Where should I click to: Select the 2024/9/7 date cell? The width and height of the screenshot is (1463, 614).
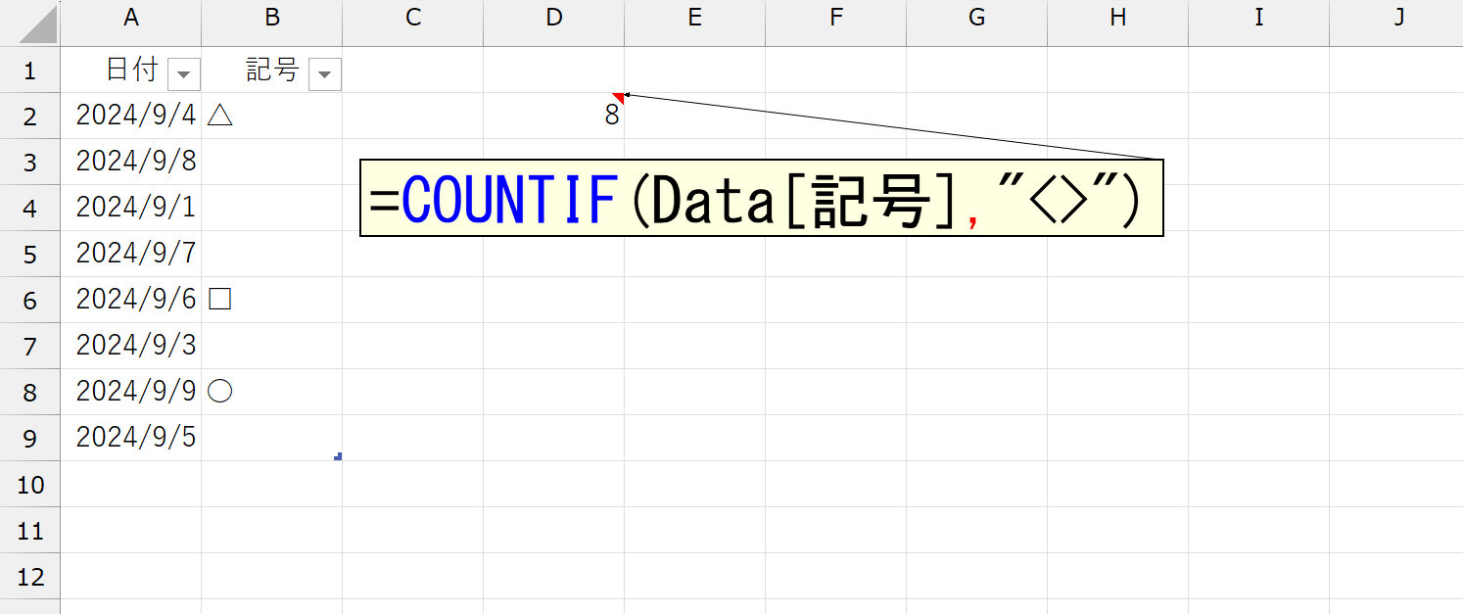tap(135, 255)
